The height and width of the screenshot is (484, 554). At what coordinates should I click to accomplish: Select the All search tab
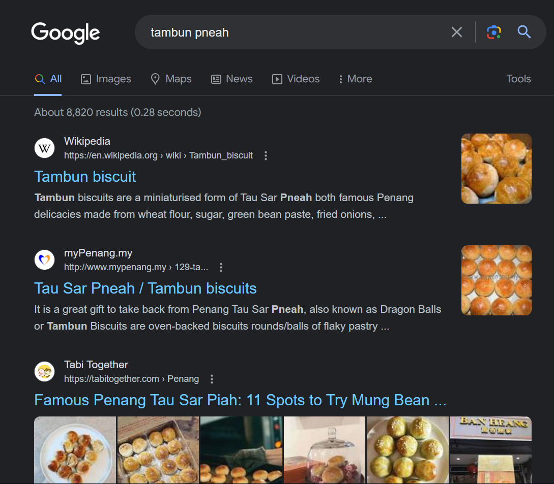(x=48, y=79)
